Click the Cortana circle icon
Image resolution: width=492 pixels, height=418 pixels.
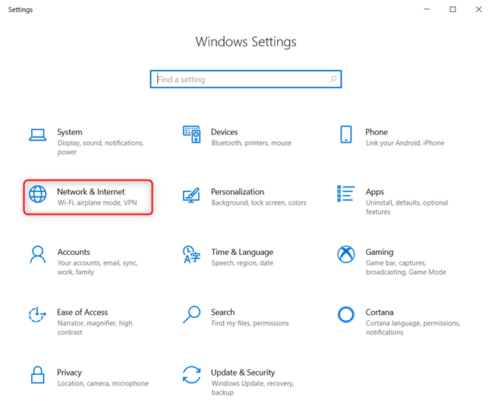(345, 315)
